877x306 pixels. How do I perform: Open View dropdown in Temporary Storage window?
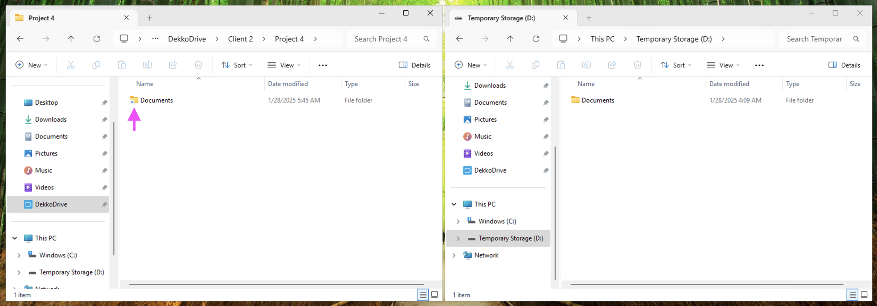point(723,65)
